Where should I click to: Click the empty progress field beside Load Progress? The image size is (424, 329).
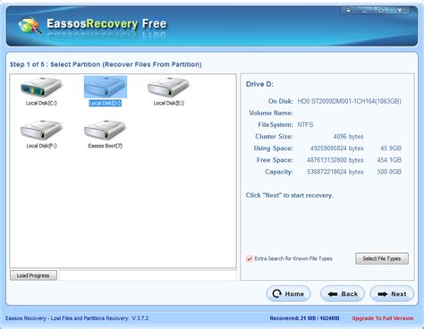[x=148, y=275]
